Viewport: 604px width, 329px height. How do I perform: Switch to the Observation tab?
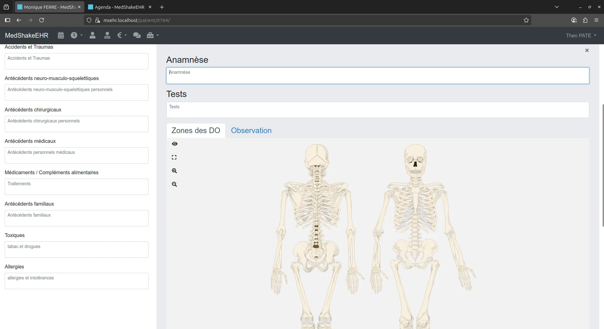coord(251,131)
